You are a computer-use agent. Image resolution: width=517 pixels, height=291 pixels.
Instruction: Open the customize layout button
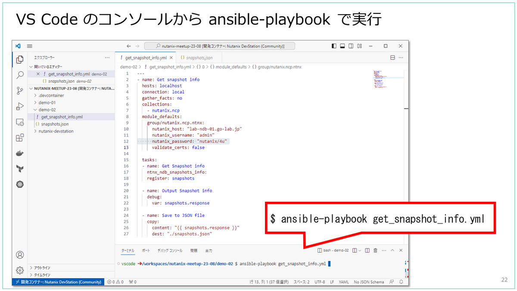[x=359, y=46]
